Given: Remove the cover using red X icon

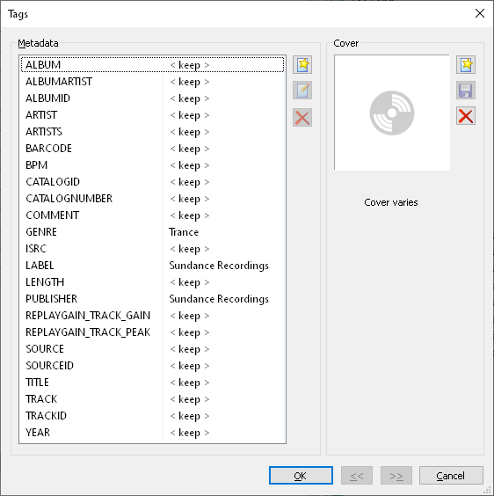Looking at the screenshot, I should tap(466, 116).
